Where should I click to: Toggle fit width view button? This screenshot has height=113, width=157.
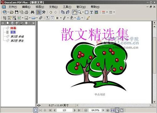tap(122, 110)
